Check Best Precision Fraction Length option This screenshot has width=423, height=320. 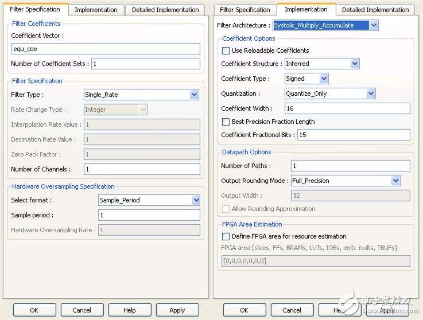point(226,122)
